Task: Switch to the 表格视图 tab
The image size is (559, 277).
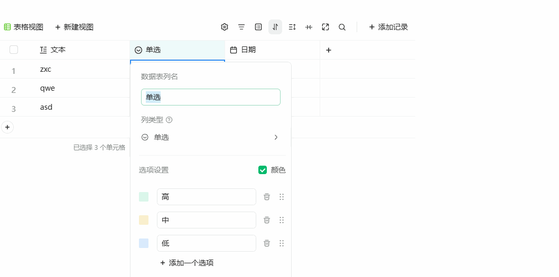Action: click(x=24, y=27)
